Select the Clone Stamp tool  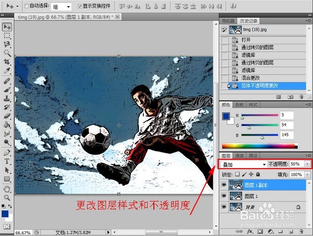tap(7, 98)
